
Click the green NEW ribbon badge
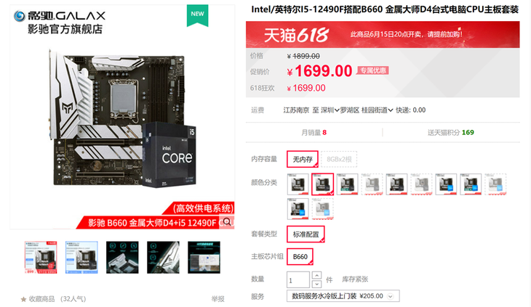pyautogui.click(x=197, y=15)
